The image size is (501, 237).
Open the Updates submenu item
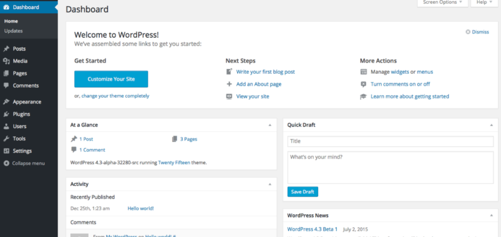pos(13,31)
